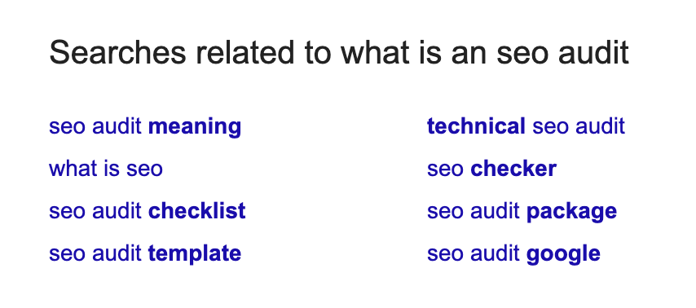This screenshot has width=696, height=308.
Task: Open the "seo audit template" search suggestion
Action: point(145,254)
